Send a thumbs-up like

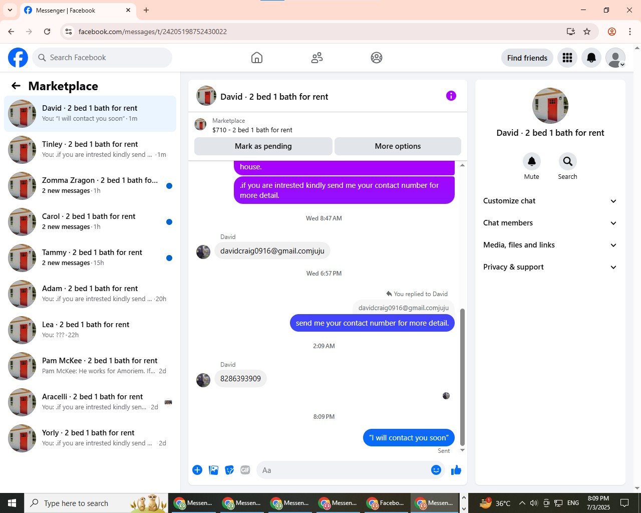tap(456, 470)
